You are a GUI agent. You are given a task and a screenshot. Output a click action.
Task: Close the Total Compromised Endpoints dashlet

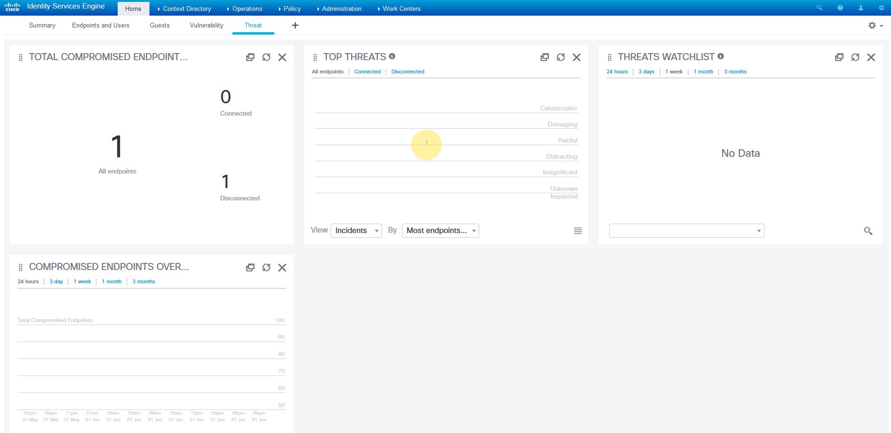click(282, 57)
